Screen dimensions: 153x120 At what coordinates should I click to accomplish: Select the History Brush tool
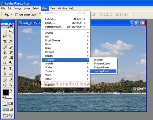[x=11, y=53]
